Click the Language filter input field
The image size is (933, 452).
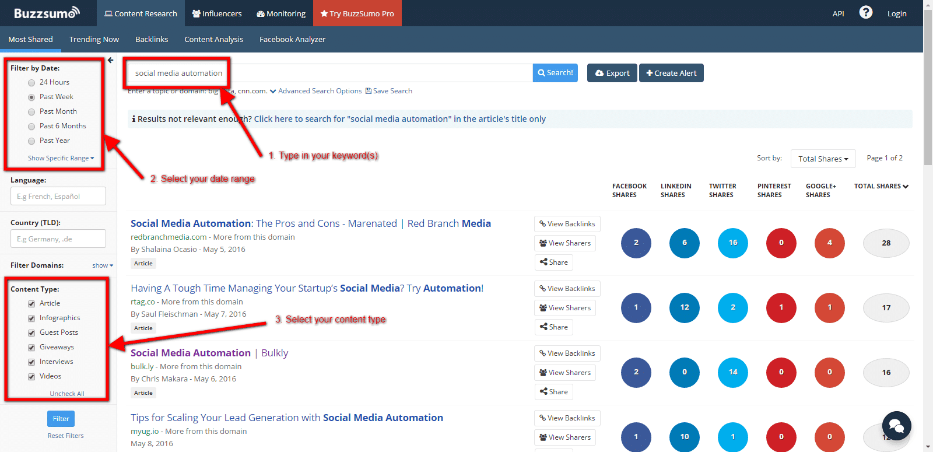click(x=58, y=196)
